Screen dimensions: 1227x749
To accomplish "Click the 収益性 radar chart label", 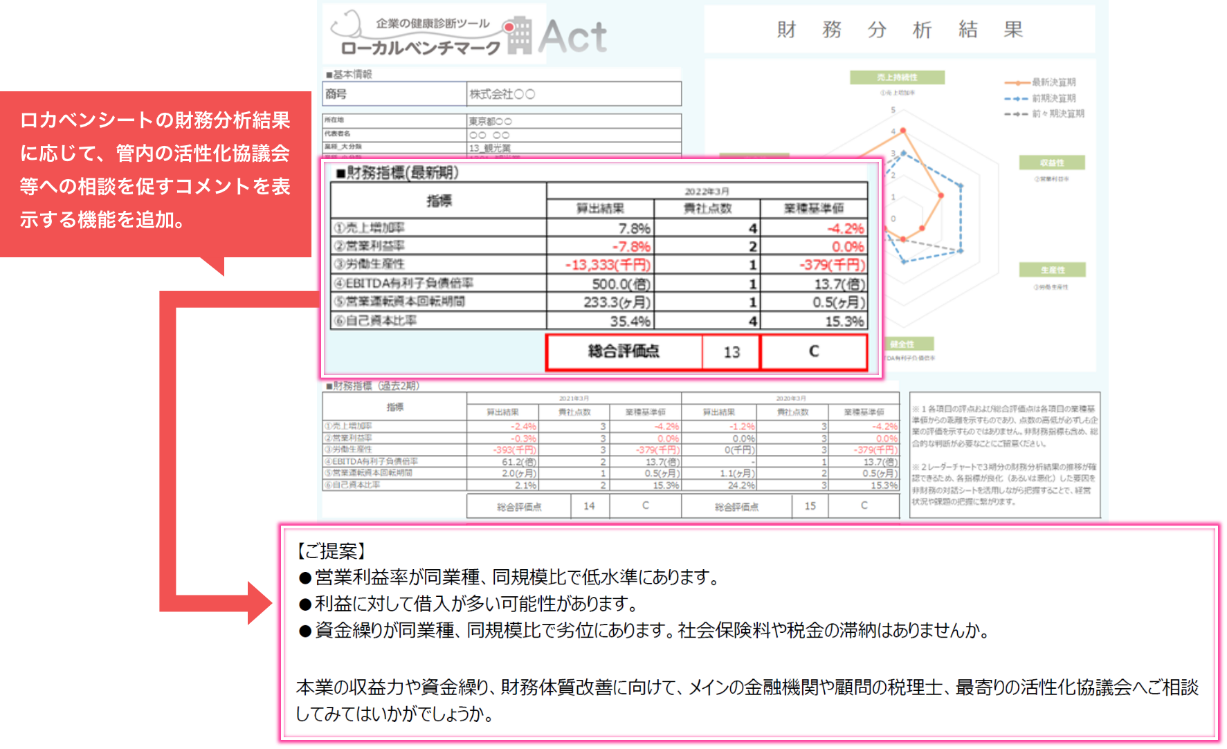I will tap(1052, 163).
